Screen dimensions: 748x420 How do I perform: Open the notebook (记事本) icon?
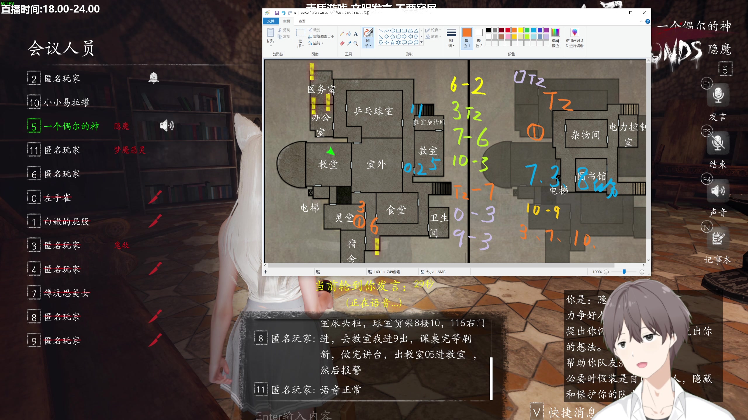click(718, 239)
